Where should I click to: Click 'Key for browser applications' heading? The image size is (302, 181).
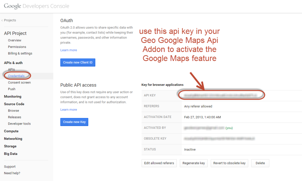tap(162, 84)
